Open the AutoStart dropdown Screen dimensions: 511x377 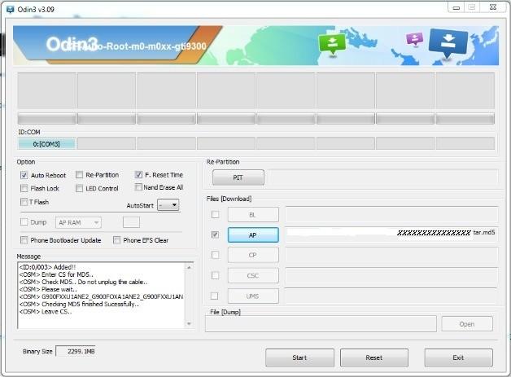coord(168,205)
